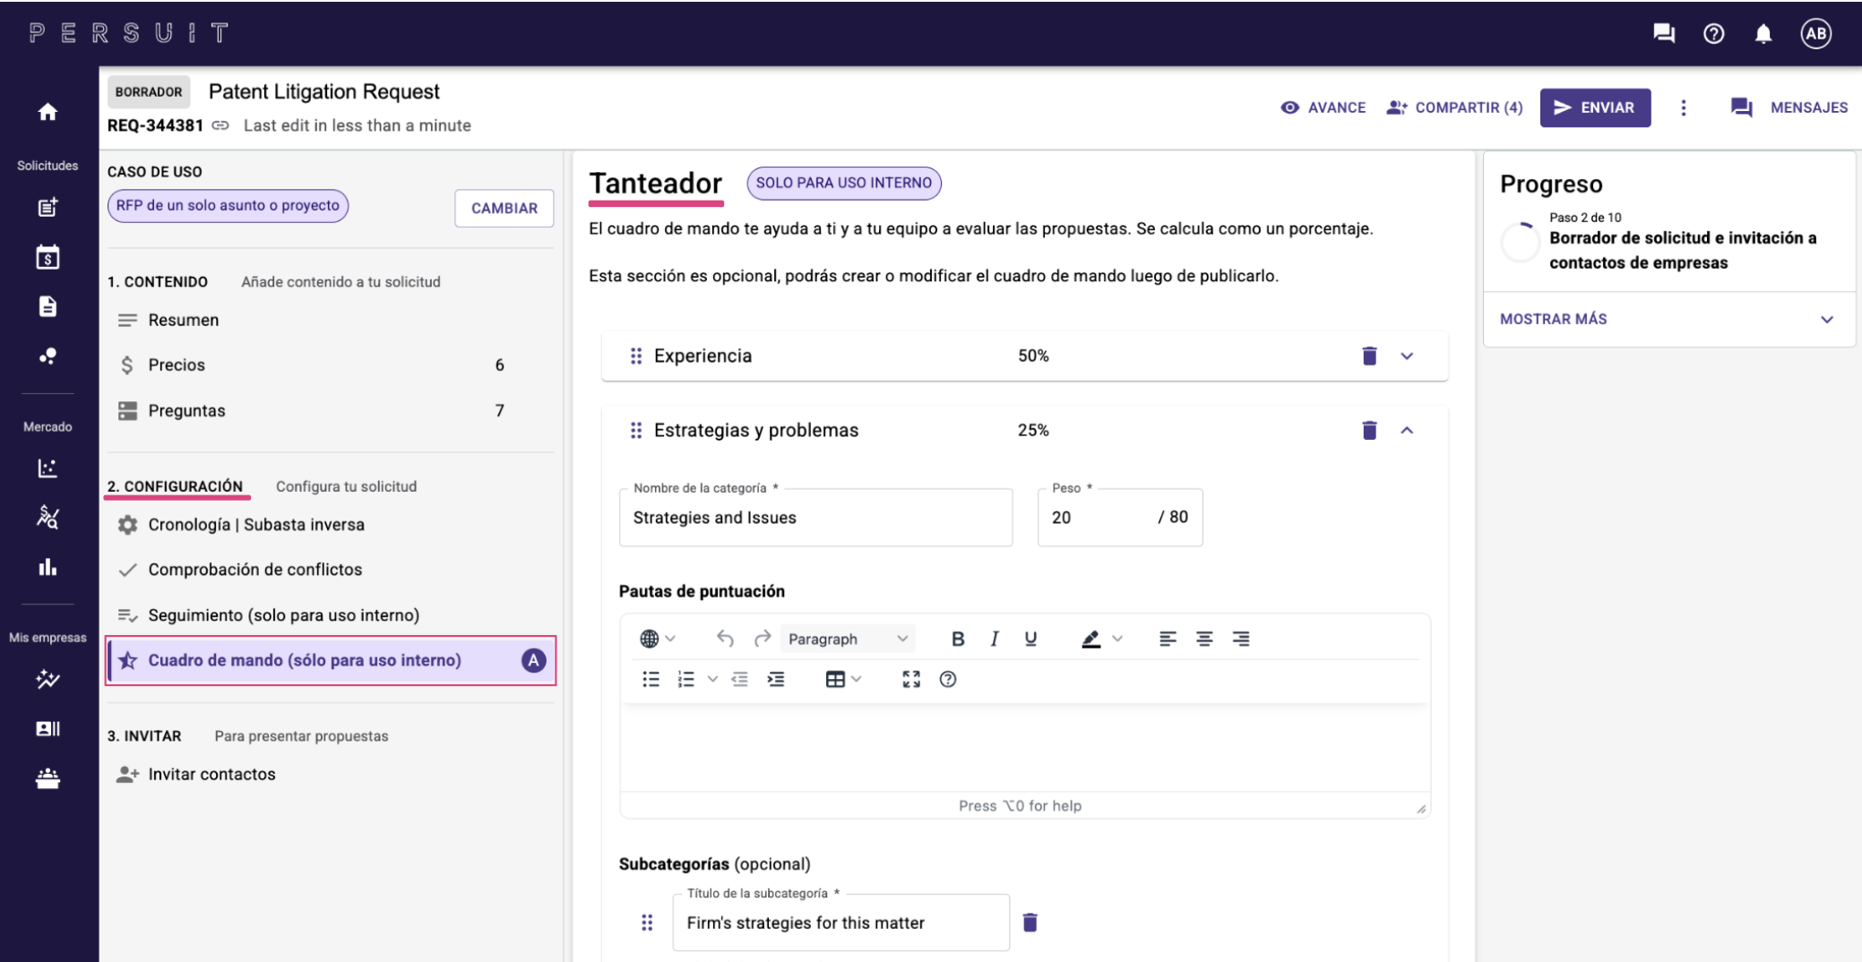
Task: Click the CAMBIAR button
Action: point(504,208)
